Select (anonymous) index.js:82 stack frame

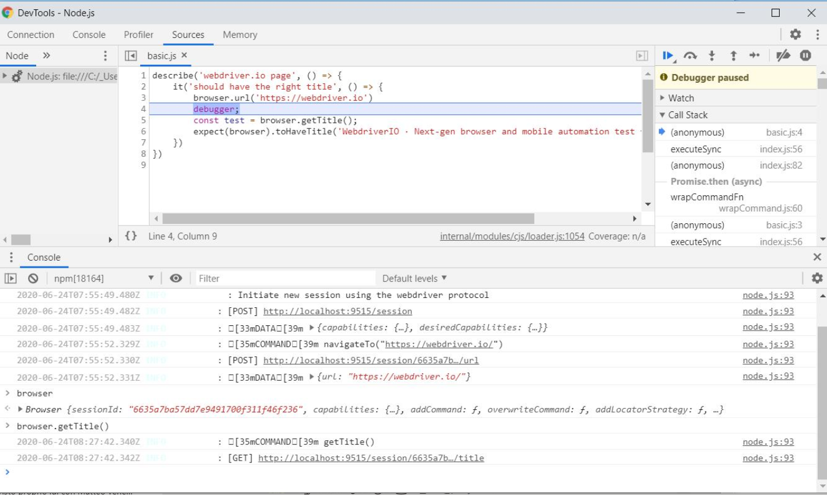[736, 166]
